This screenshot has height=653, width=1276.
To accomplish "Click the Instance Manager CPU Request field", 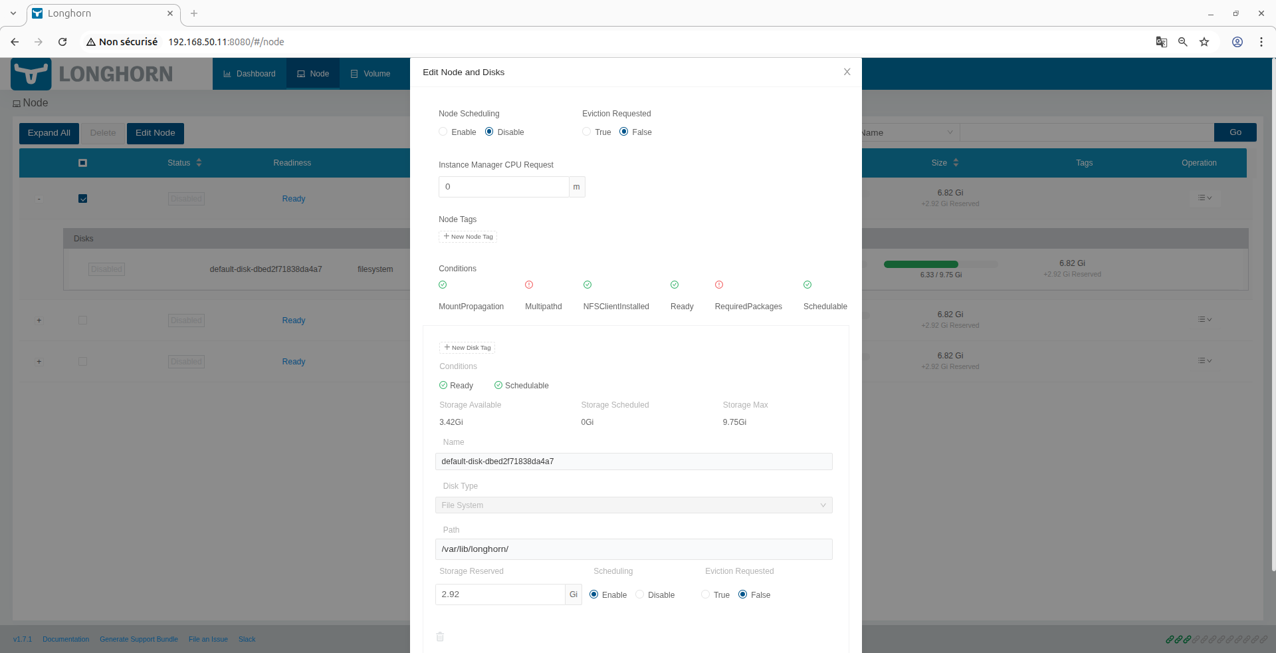I will (x=504, y=187).
